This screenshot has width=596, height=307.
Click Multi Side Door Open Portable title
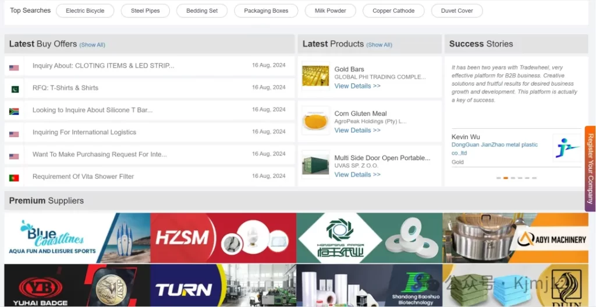coord(382,158)
